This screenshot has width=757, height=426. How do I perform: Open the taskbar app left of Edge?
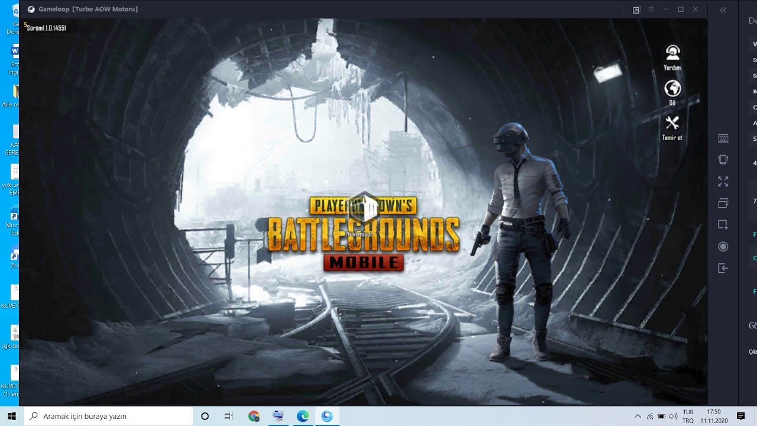pos(278,416)
